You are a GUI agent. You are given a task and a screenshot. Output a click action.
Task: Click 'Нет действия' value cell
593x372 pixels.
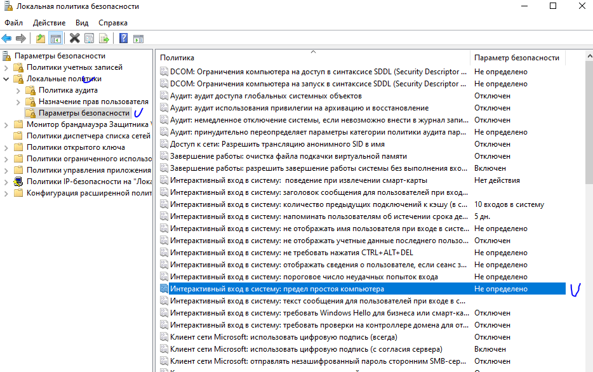[x=497, y=180]
